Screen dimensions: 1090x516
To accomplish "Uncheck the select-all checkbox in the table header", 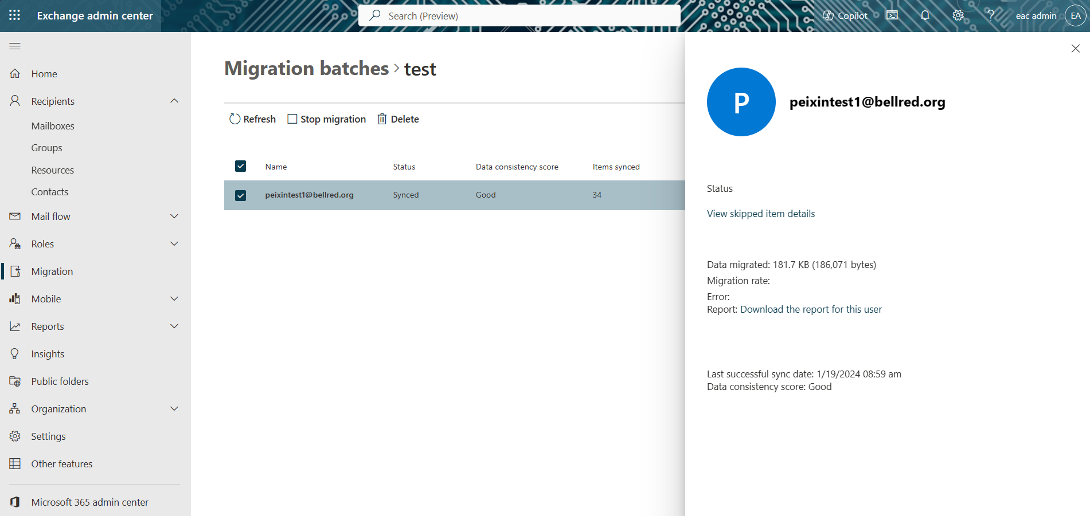I will 240,166.
